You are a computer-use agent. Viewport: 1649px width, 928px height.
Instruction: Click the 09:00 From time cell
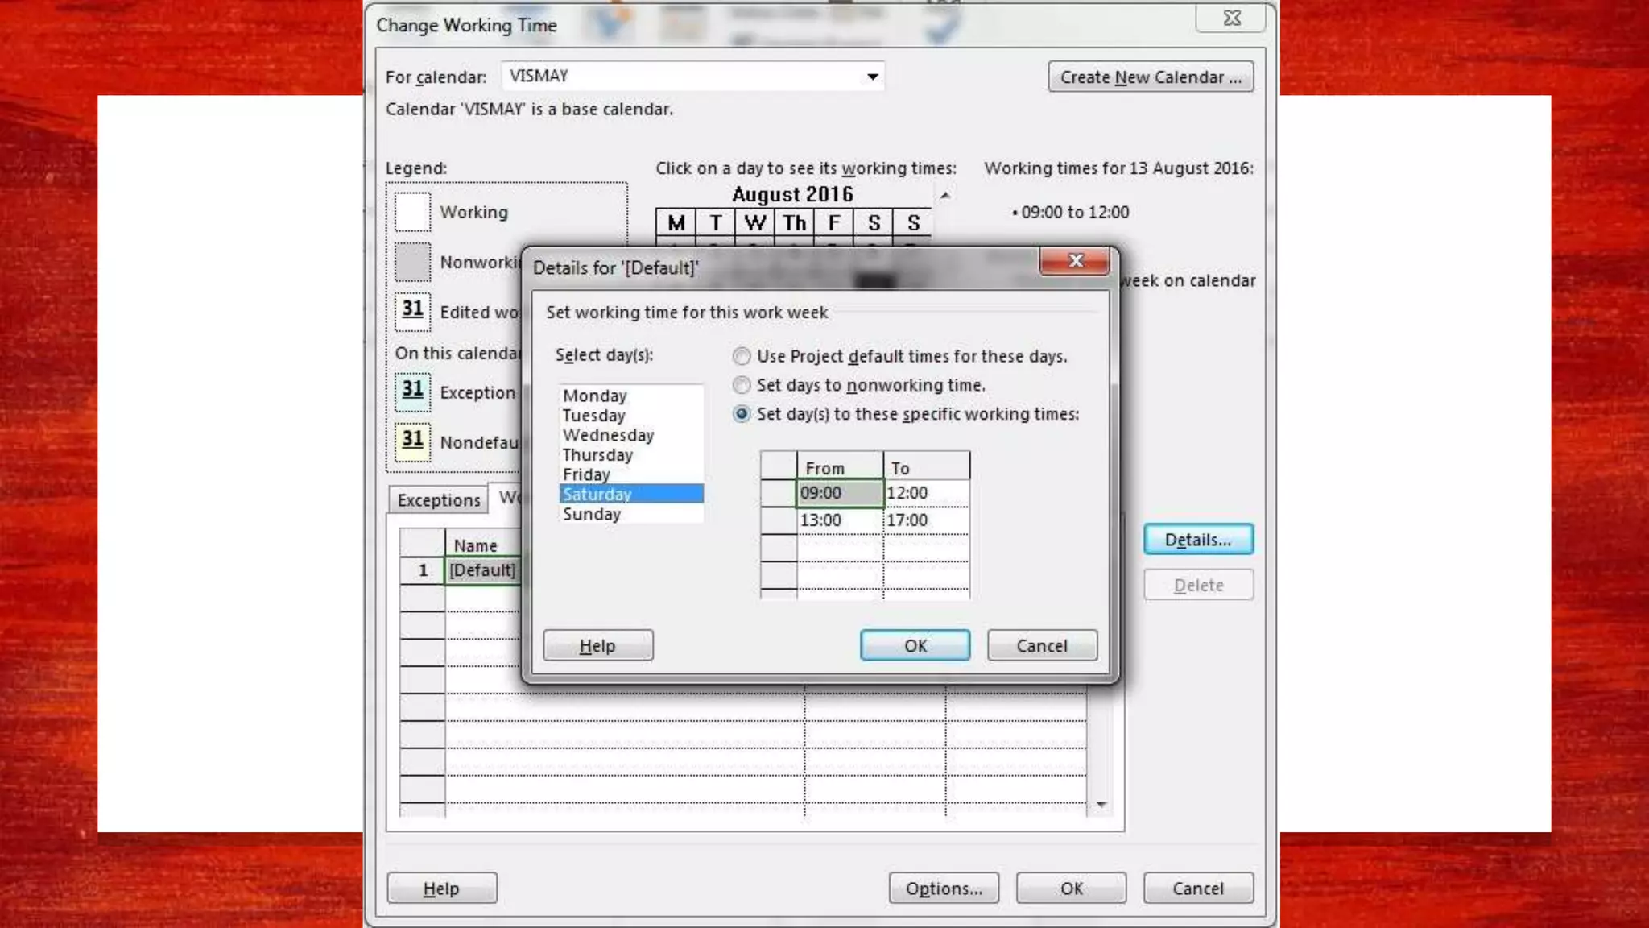[x=838, y=493]
